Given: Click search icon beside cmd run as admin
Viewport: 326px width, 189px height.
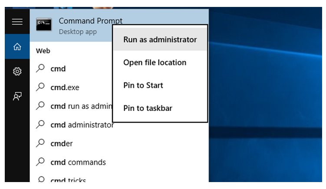Looking at the screenshot, I should tap(40, 106).
